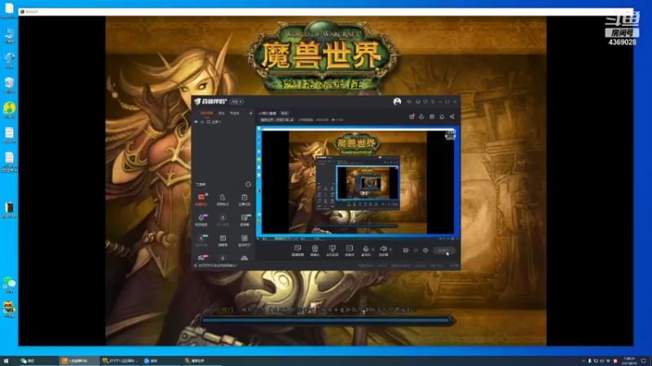Open the notification bell icon above preview

[442, 116]
